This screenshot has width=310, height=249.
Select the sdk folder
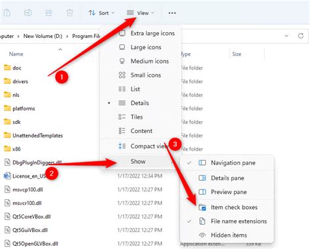[x=12, y=122]
